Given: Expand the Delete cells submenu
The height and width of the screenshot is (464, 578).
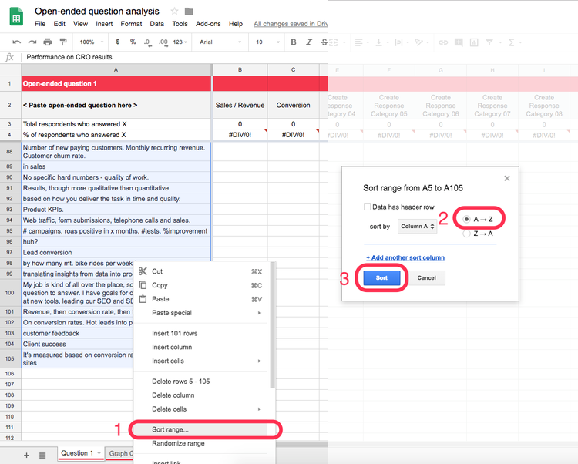Looking at the screenshot, I should (x=207, y=409).
